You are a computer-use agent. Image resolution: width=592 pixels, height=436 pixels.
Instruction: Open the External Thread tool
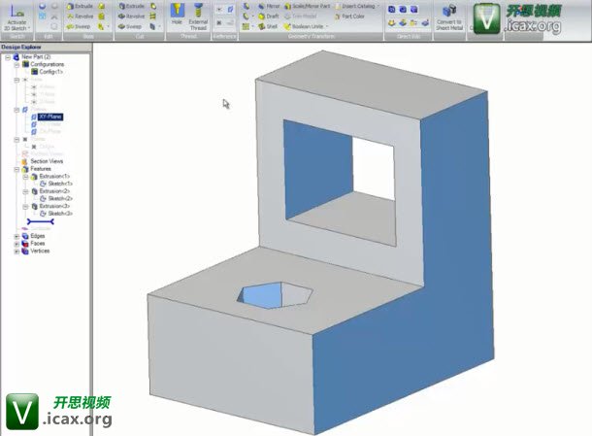[198, 17]
